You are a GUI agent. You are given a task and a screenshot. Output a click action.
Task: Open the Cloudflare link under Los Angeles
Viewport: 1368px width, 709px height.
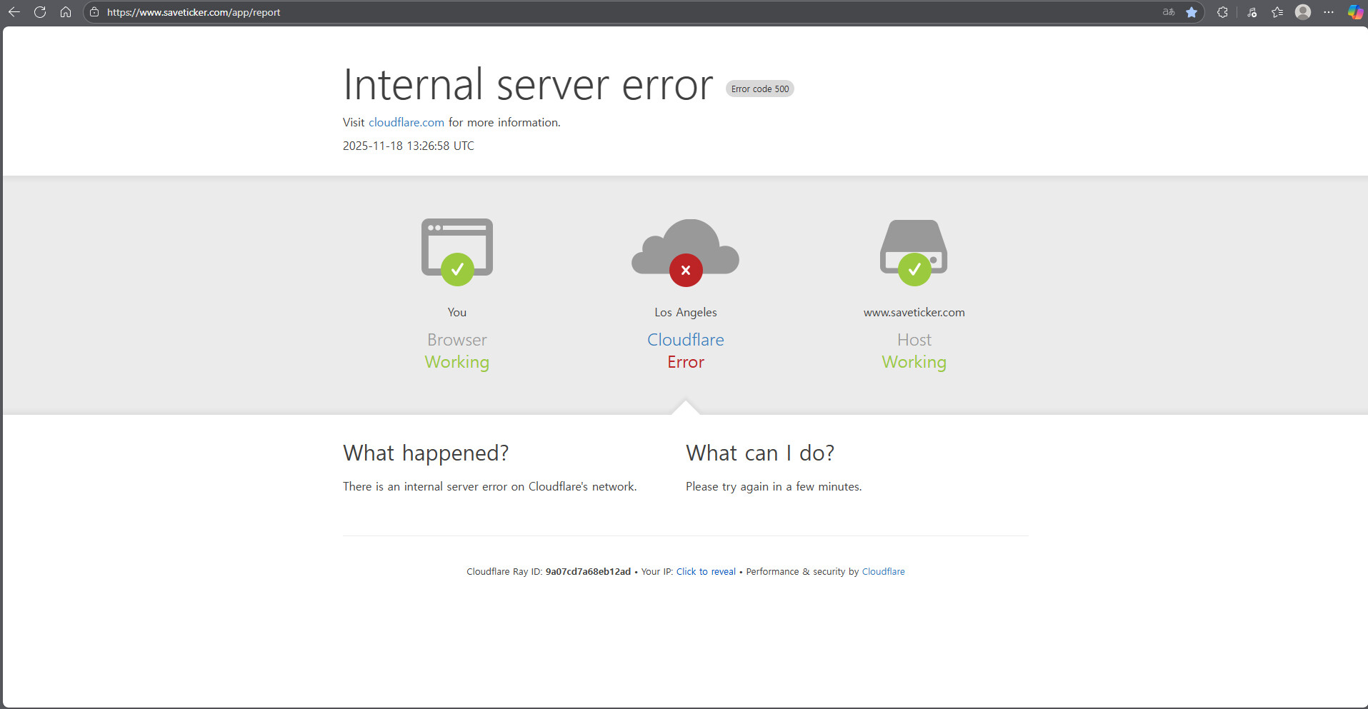[686, 340]
